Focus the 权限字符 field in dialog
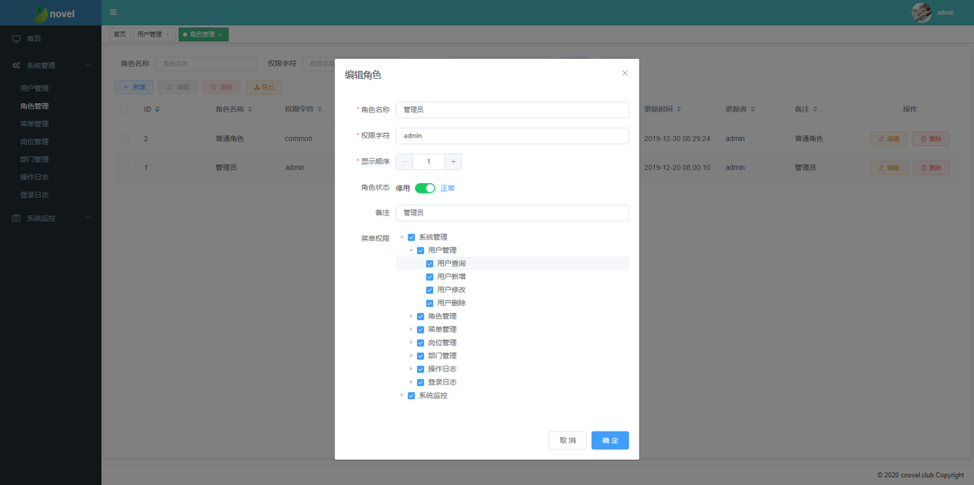Viewport: 974px width, 485px height. click(x=512, y=136)
